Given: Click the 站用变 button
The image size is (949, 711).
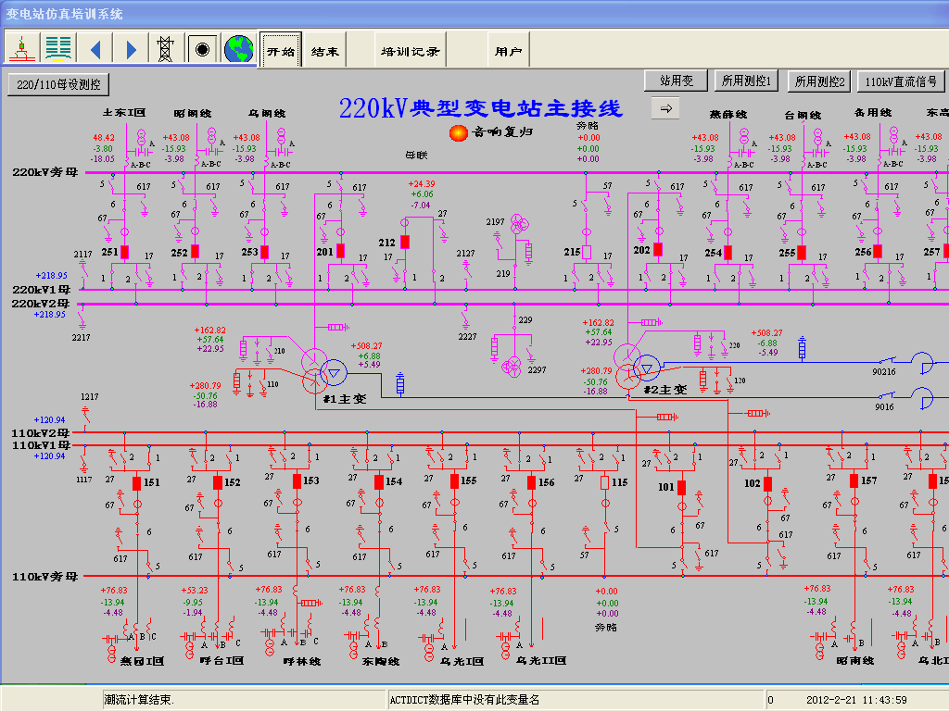Looking at the screenshot, I should pyautogui.click(x=676, y=81).
